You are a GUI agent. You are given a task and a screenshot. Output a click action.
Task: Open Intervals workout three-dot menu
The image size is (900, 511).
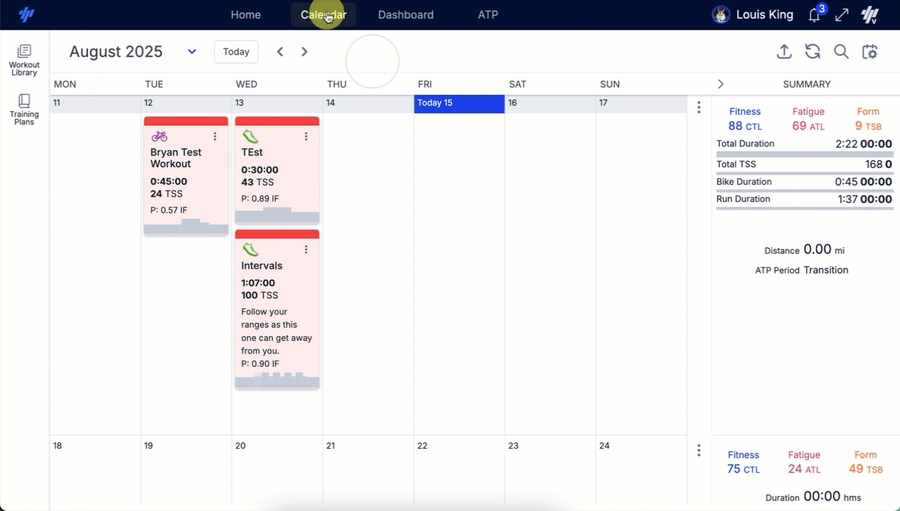point(306,250)
